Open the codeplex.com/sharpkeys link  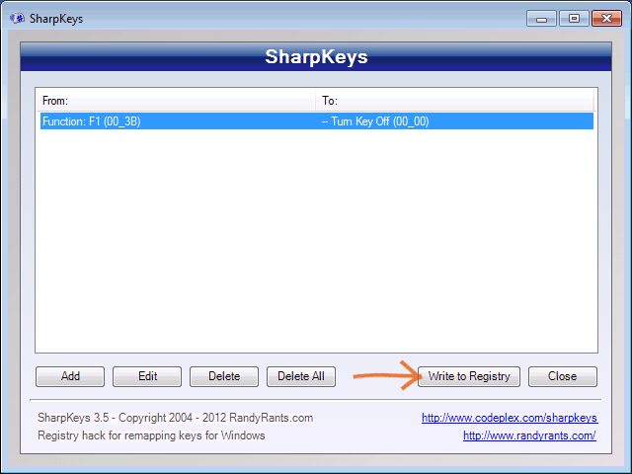pos(509,418)
